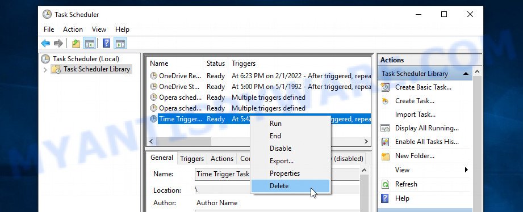Click the OneDrive Re... task clock icon
The width and height of the screenshot is (523, 212).
(153, 75)
